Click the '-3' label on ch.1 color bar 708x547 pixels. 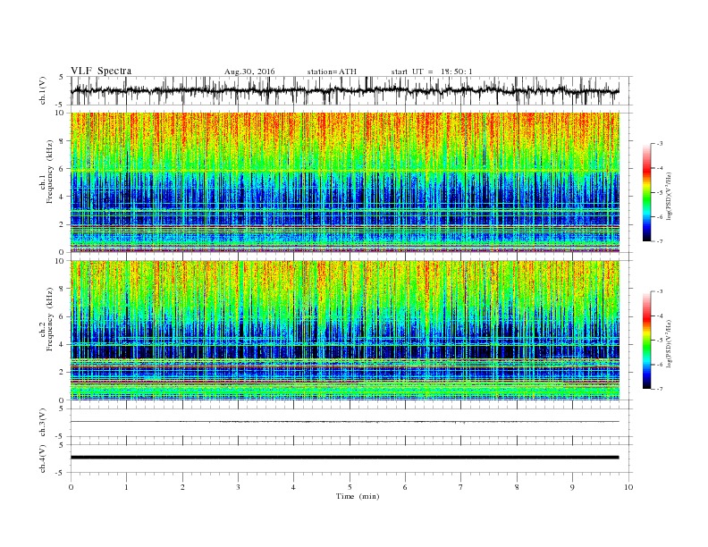(x=659, y=144)
